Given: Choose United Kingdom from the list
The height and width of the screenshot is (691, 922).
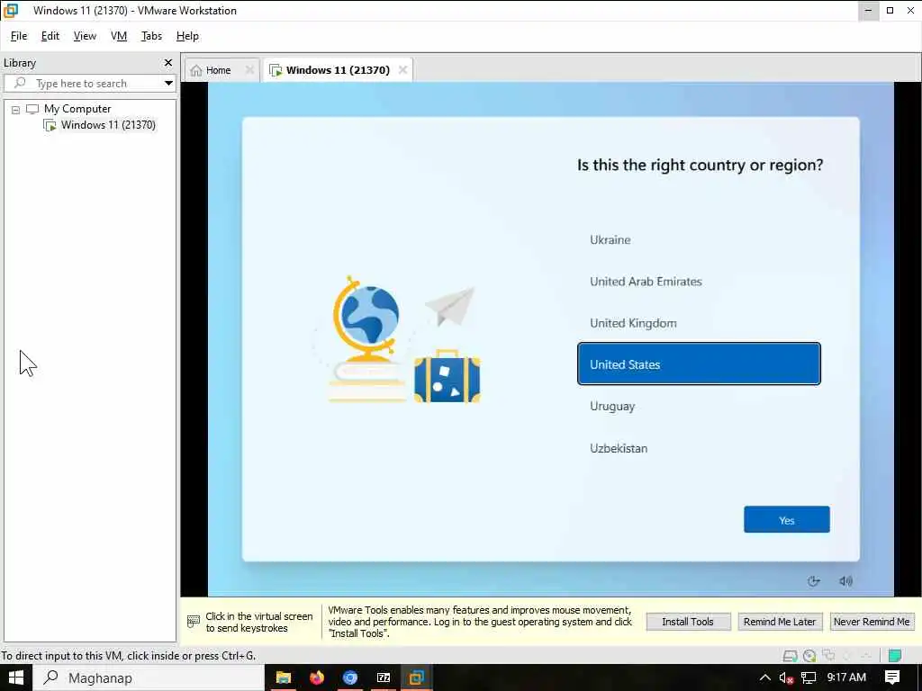Looking at the screenshot, I should (x=699, y=323).
